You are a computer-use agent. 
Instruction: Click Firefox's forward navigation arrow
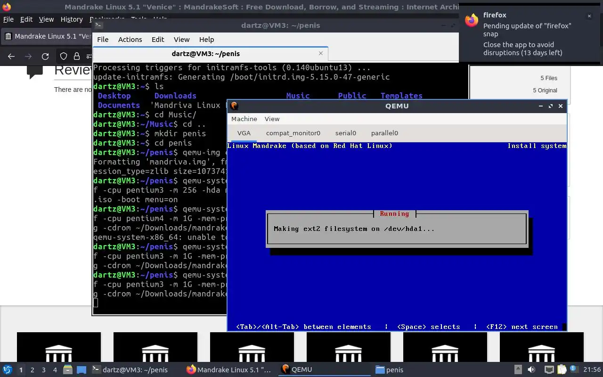click(28, 57)
